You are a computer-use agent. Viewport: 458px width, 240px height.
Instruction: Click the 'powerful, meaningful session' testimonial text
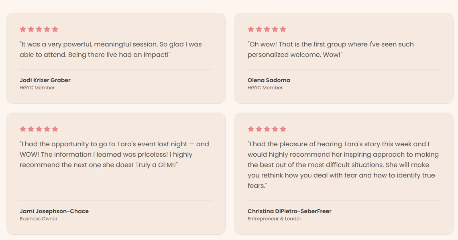(111, 49)
